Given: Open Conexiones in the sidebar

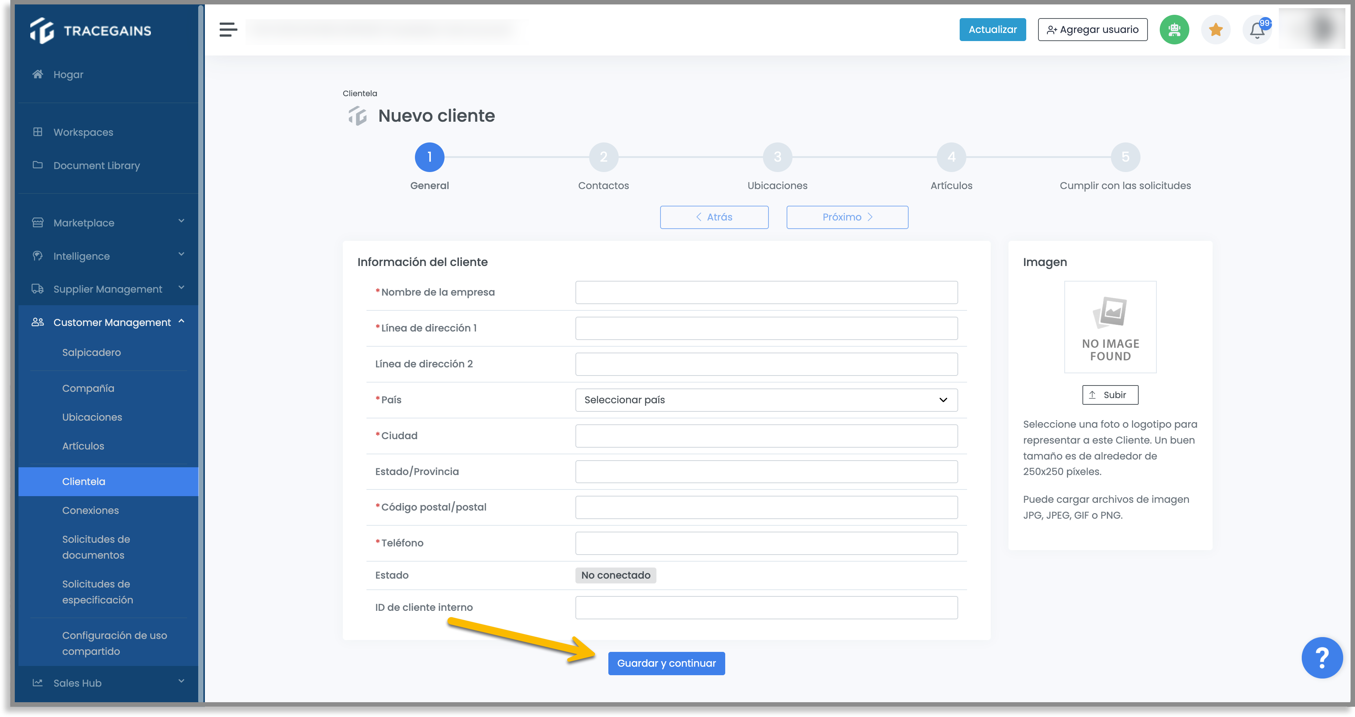Looking at the screenshot, I should pos(91,510).
